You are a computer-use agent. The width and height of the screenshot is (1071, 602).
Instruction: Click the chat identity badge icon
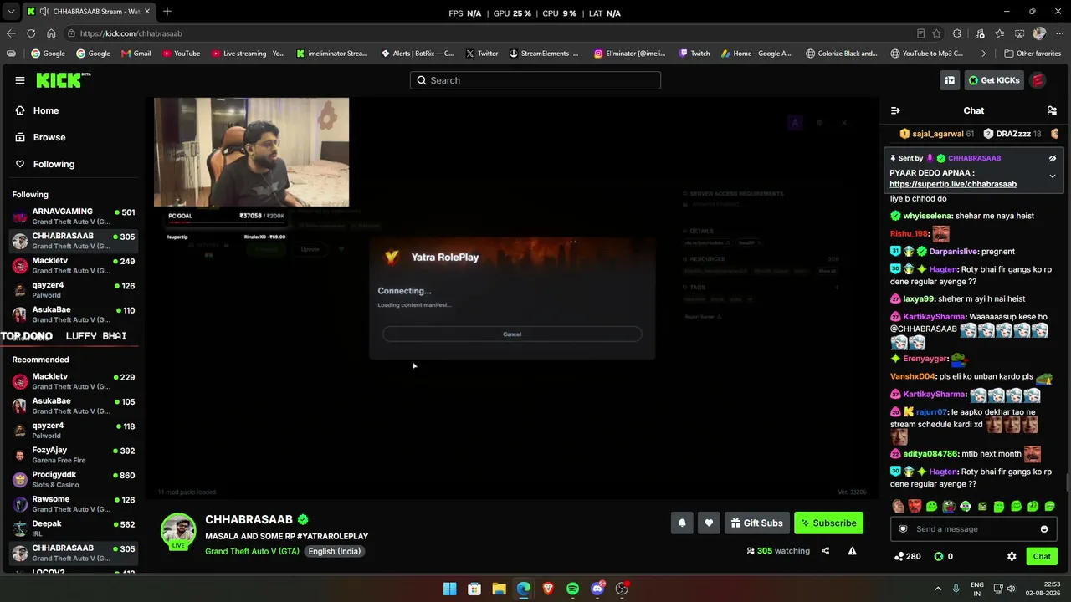[903, 529]
